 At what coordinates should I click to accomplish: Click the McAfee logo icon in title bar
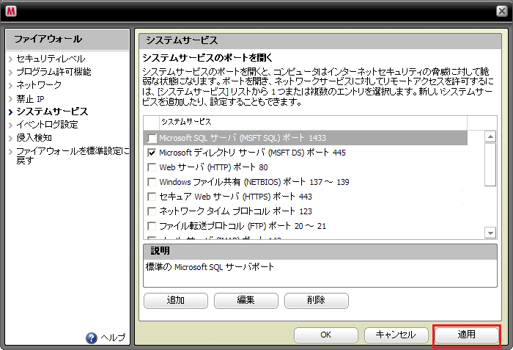pos(12,10)
